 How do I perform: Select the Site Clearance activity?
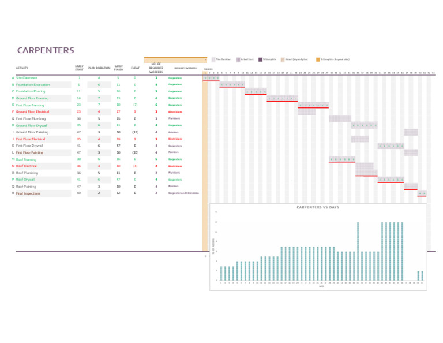pos(27,78)
